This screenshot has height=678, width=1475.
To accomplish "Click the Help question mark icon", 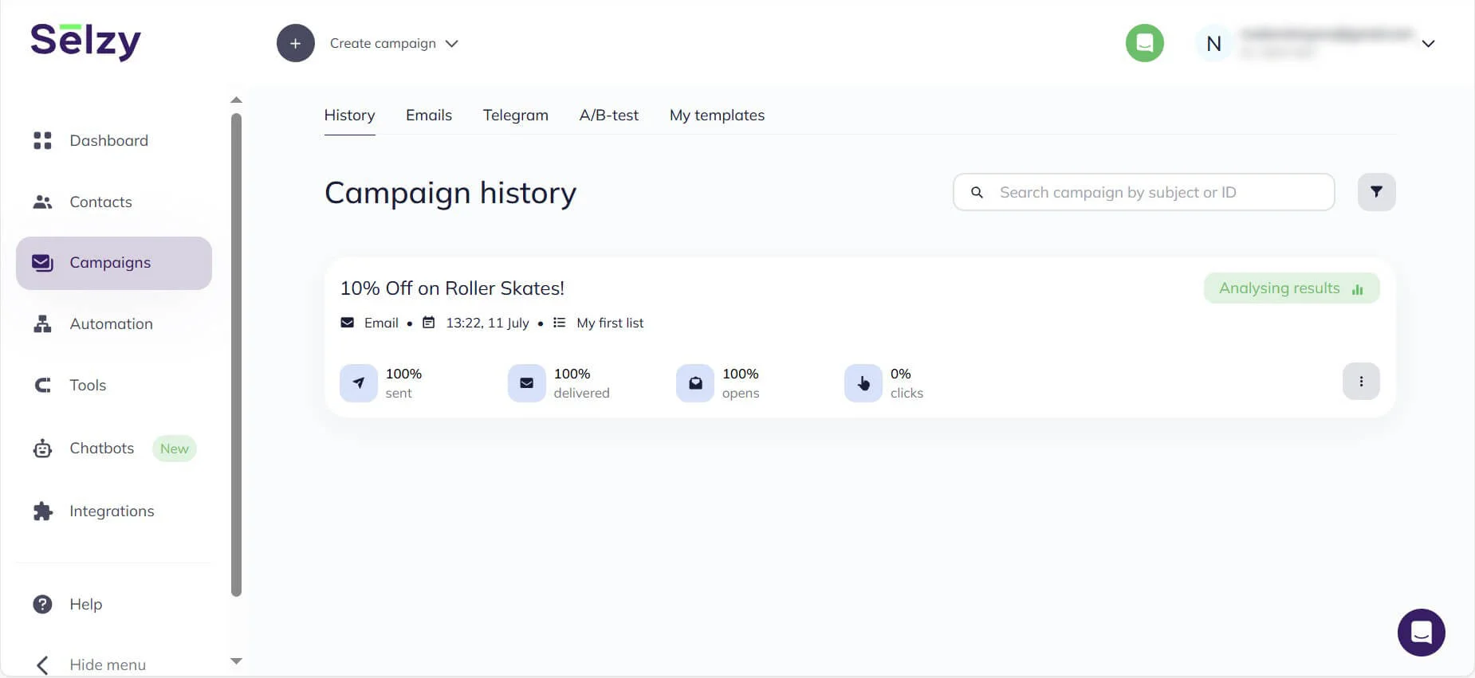I will pos(42,604).
